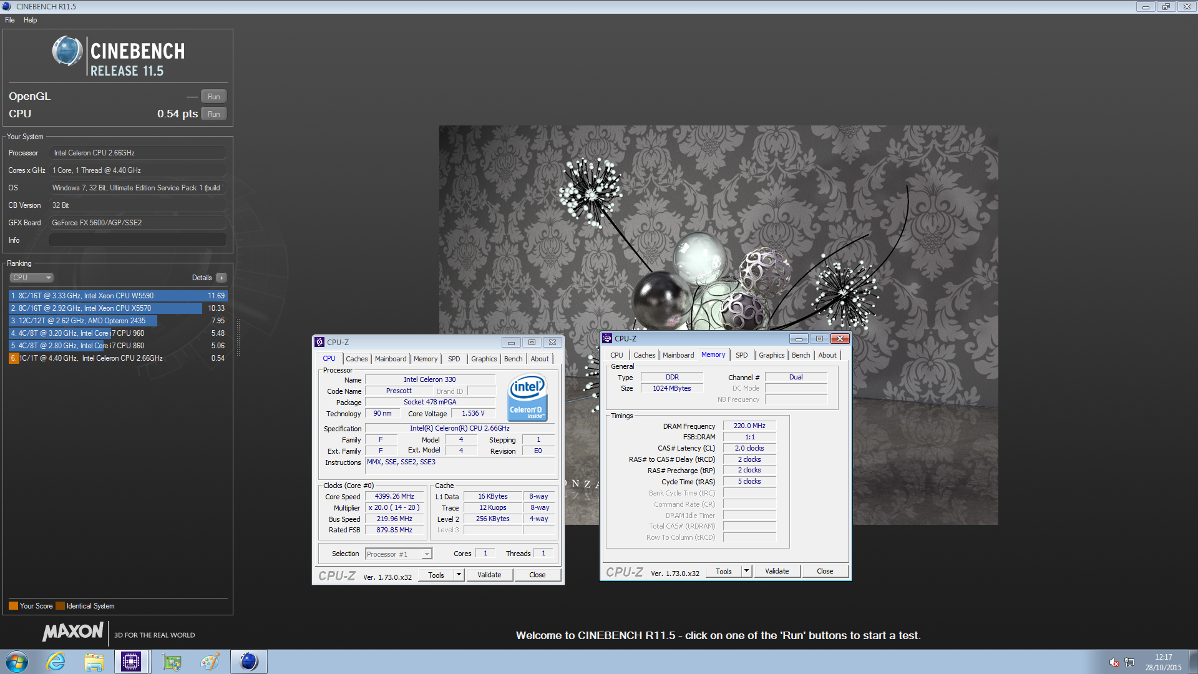Viewport: 1198px width, 674px height.
Task: Run the OpenGL benchmark test
Action: pos(213,97)
